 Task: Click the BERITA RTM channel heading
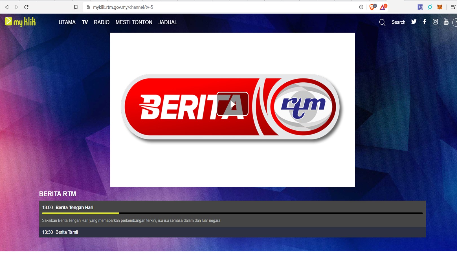click(x=58, y=194)
